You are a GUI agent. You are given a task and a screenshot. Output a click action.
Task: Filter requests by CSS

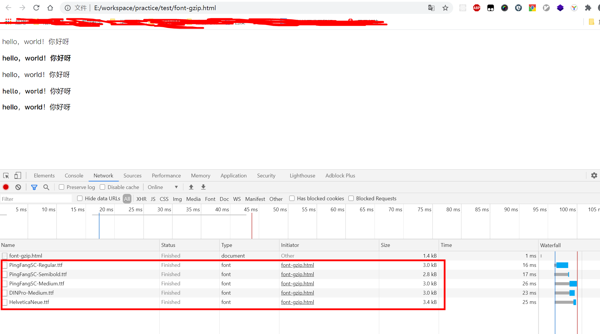(x=164, y=199)
